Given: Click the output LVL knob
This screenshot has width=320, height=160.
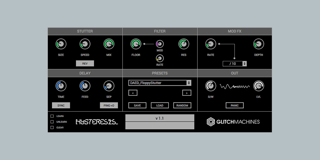Looking at the screenshot, I should coord(258,86).
